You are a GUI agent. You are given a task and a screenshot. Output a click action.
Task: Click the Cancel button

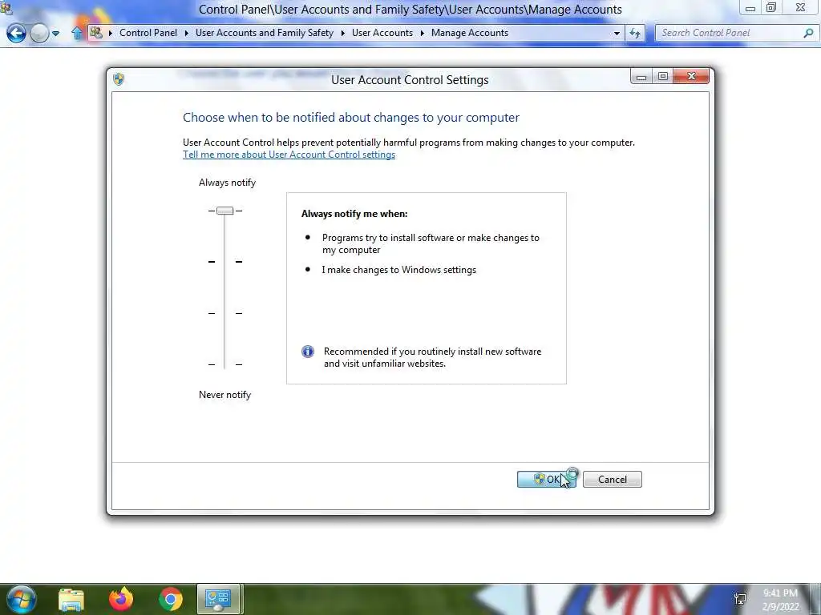612,479
